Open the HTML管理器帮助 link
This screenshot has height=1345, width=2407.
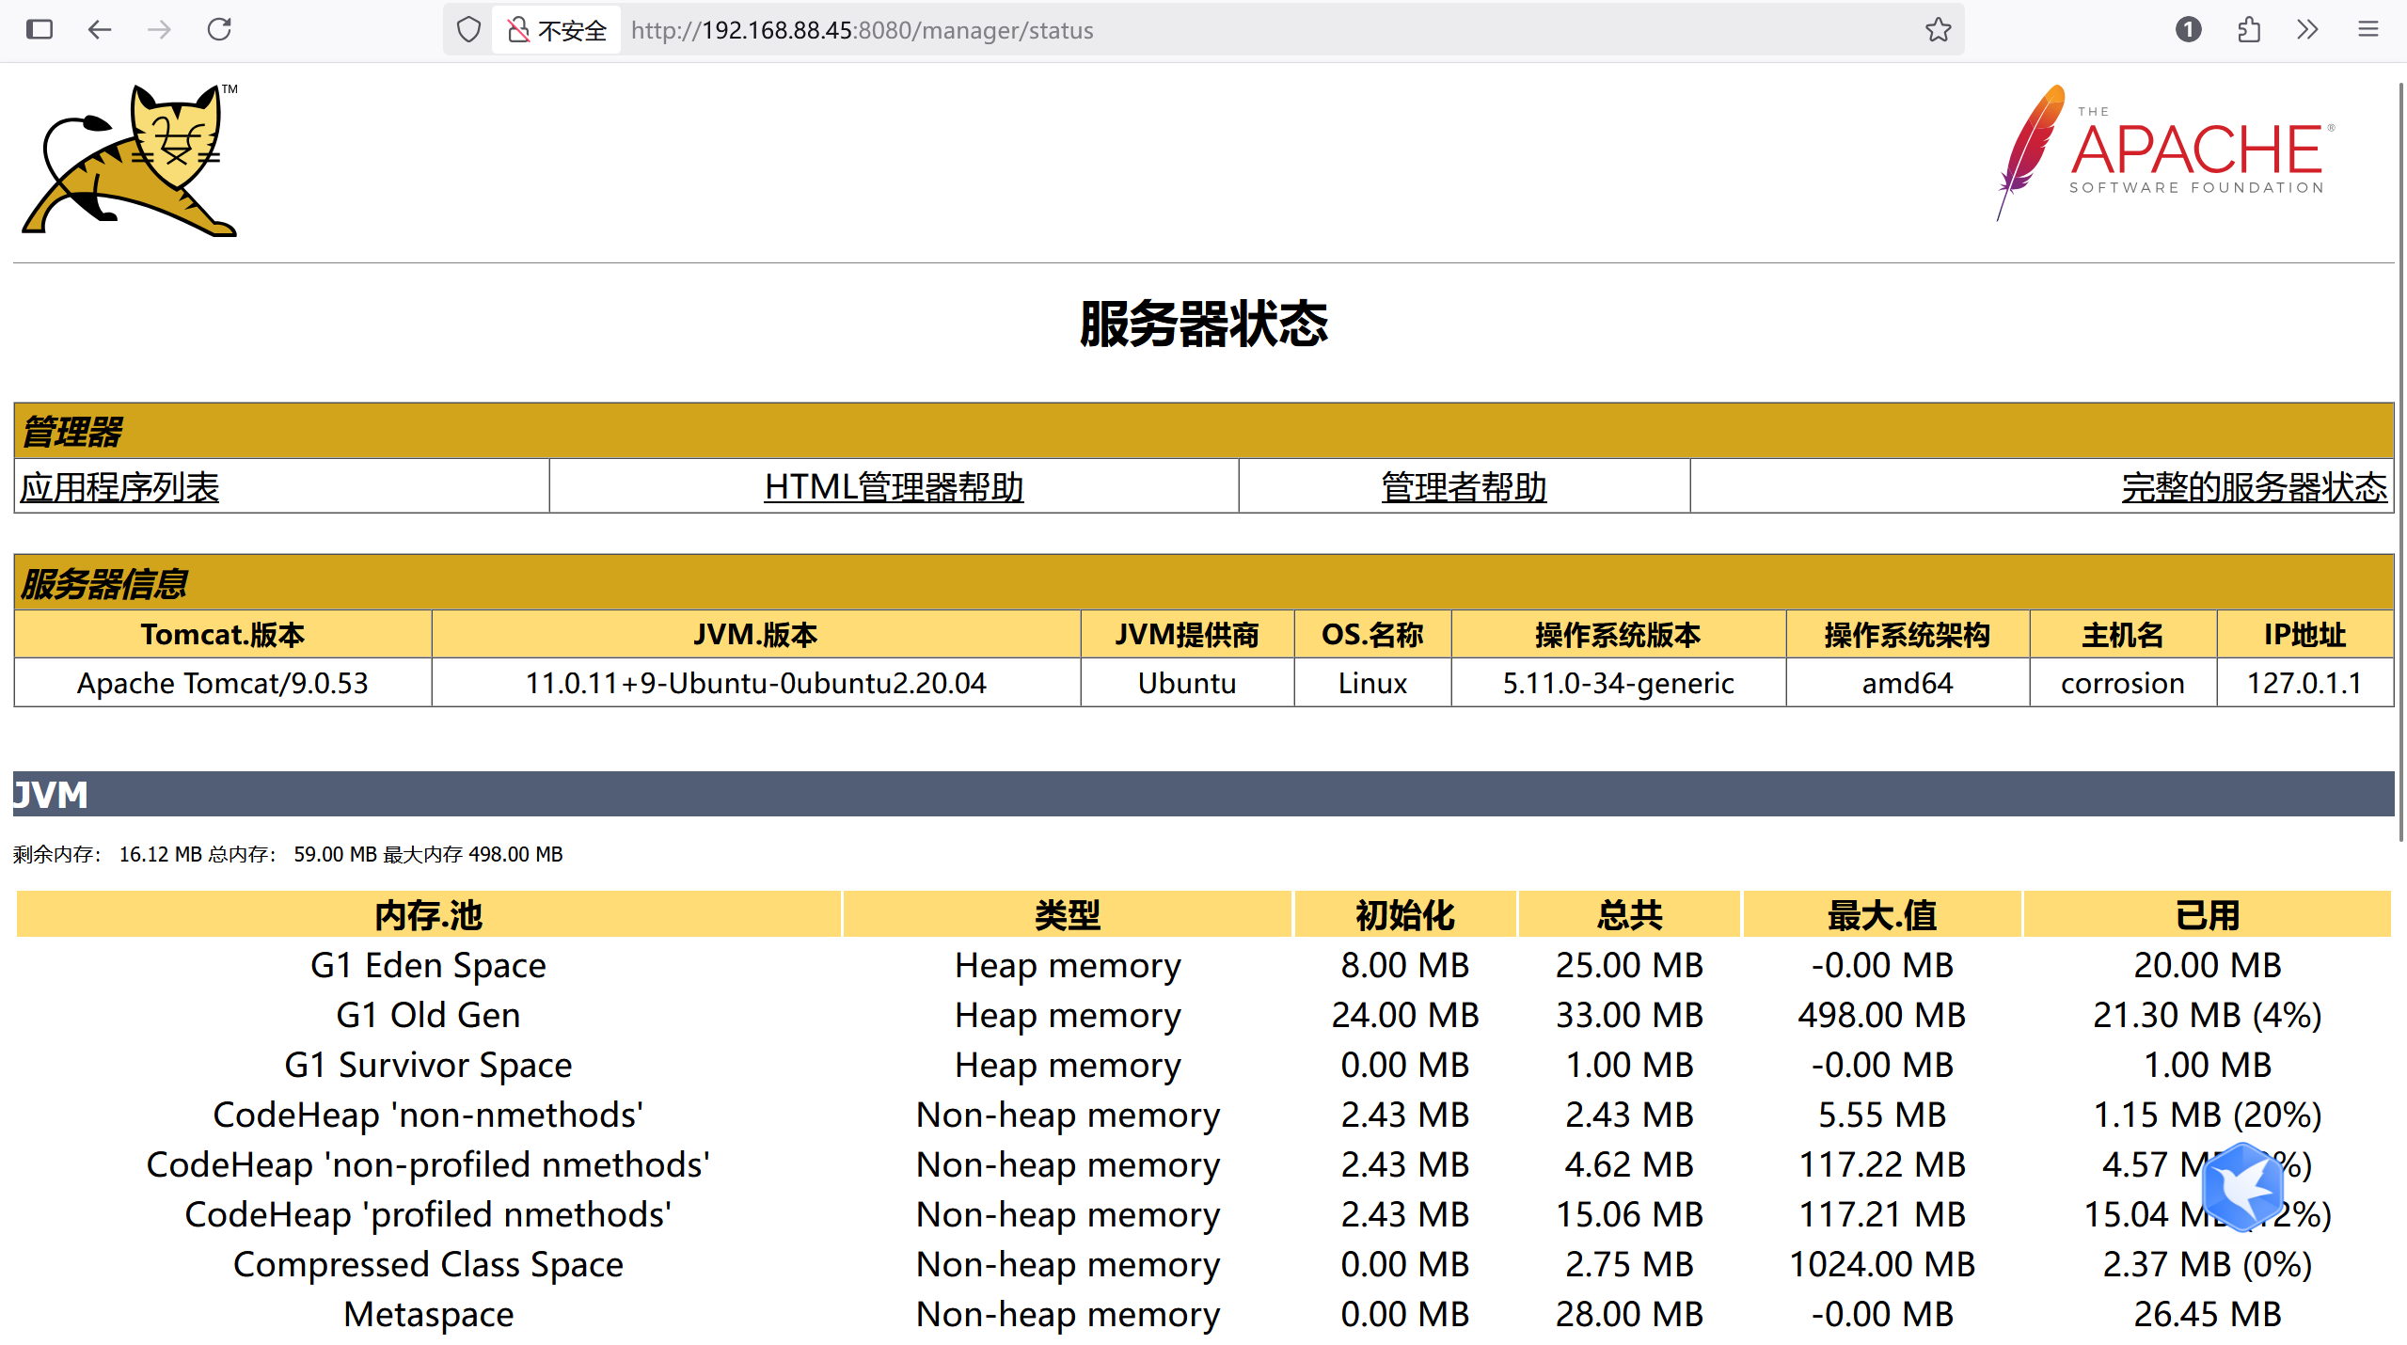tap(894, 486)
